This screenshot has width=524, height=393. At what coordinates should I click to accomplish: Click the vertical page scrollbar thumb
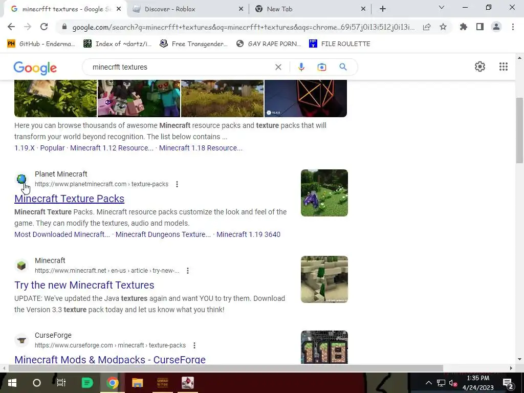[519, 130]
